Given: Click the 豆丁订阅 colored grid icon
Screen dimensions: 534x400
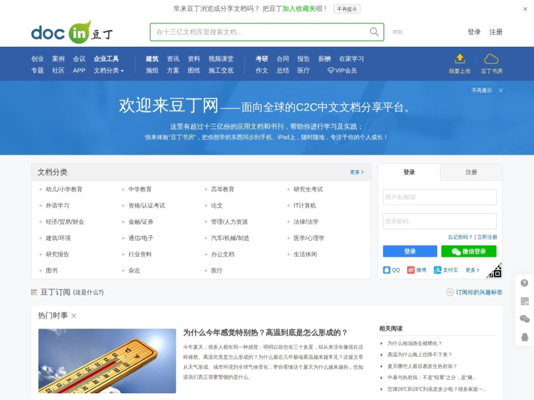Looking at the screenshot, I should [x=34, y=292].
